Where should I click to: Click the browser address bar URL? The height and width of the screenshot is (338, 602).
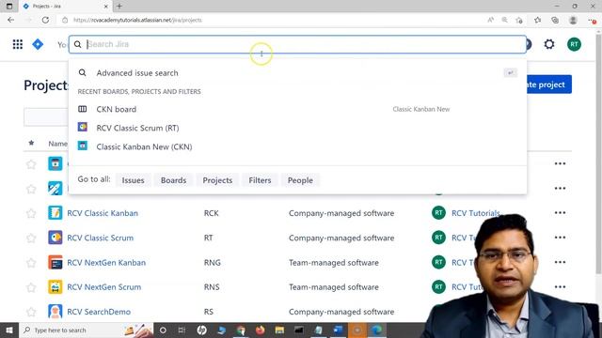click(x=137, y=20)
